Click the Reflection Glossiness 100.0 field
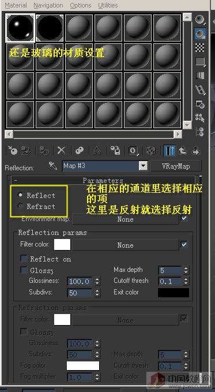 tap(80, 282)
